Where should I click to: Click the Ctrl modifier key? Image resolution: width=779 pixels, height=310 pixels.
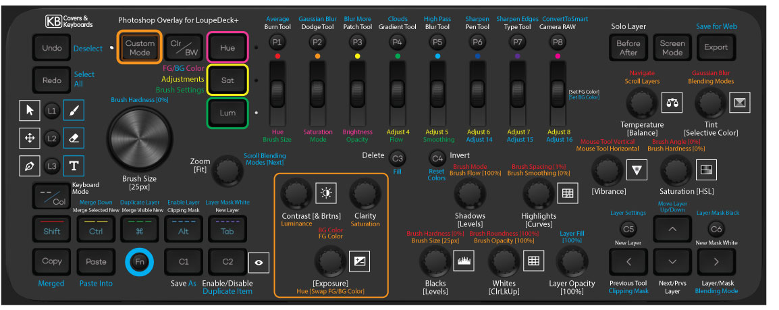coord(96,229)
